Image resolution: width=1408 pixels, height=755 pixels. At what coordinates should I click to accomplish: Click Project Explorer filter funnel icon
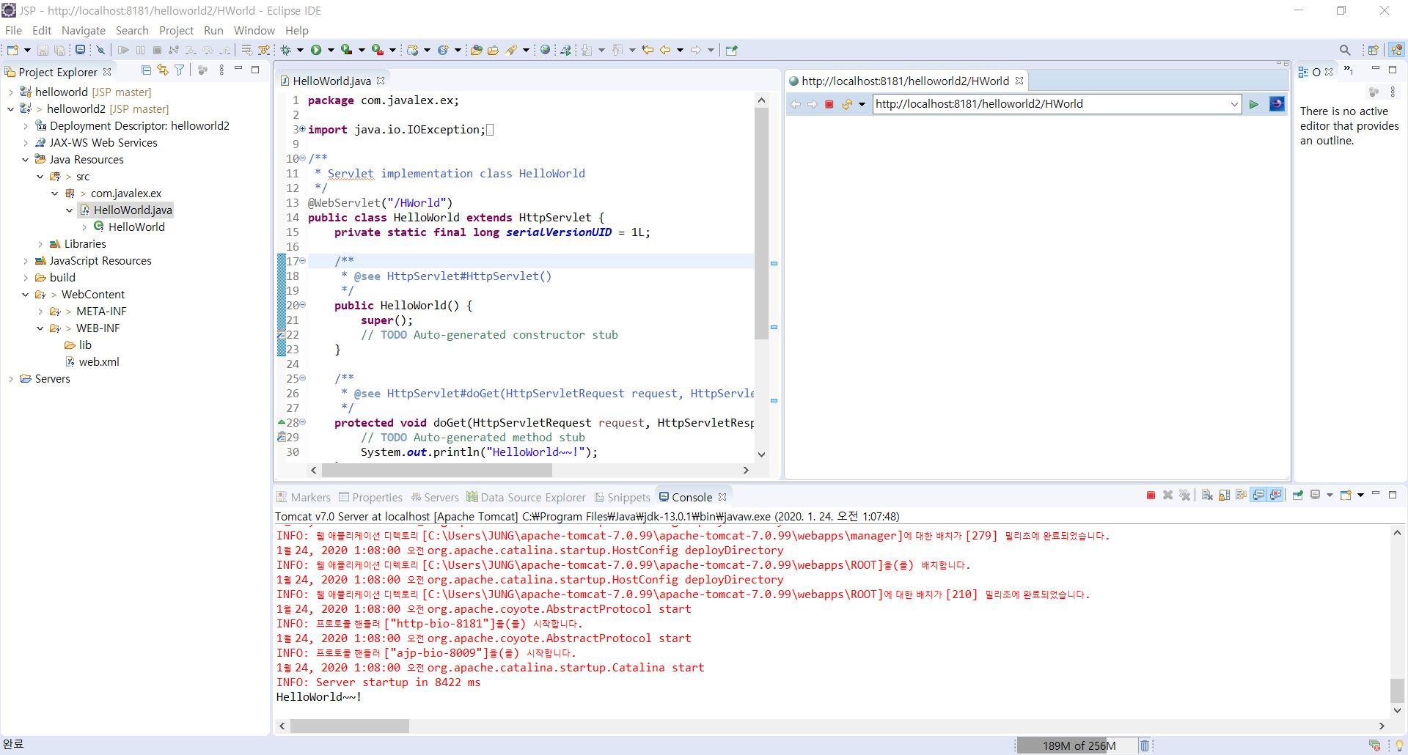point(179,70)
